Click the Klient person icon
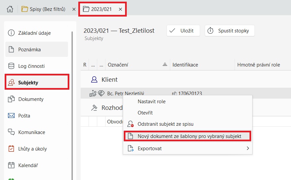 point(94,79)
